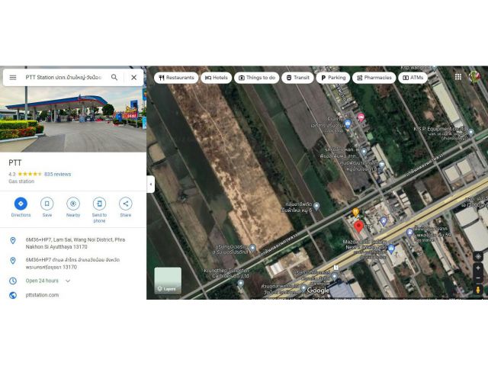Click the Google account avatar
The image size is (488, 366).
tap(474, 77)
